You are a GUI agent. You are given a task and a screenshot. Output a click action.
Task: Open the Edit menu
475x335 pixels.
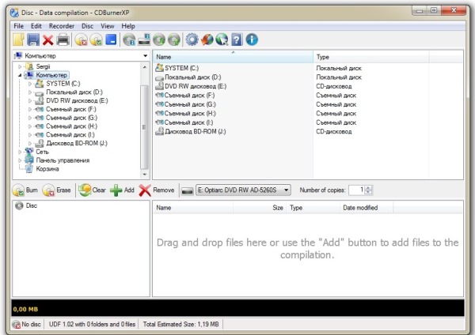[36, 26]
